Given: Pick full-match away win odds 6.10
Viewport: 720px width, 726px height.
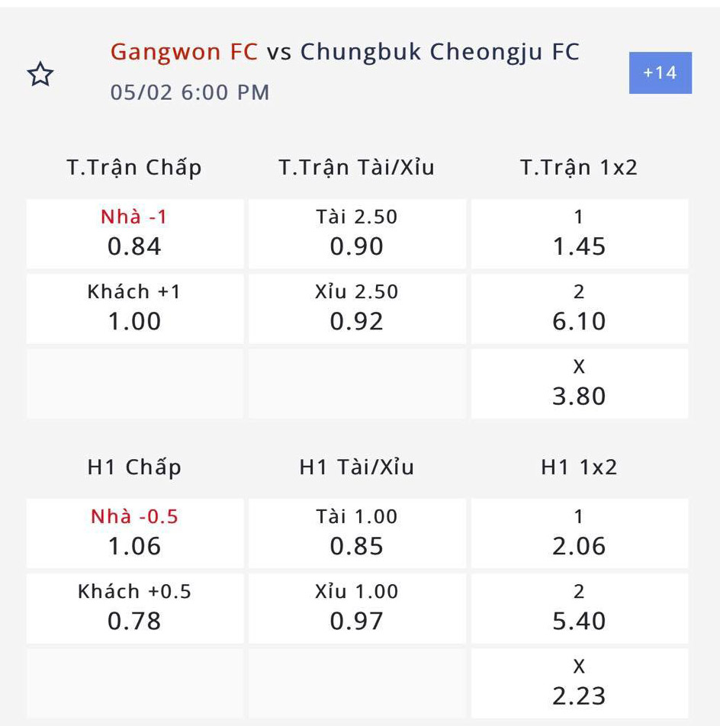Looking at the screenshot, I should [x=579, y=308].
